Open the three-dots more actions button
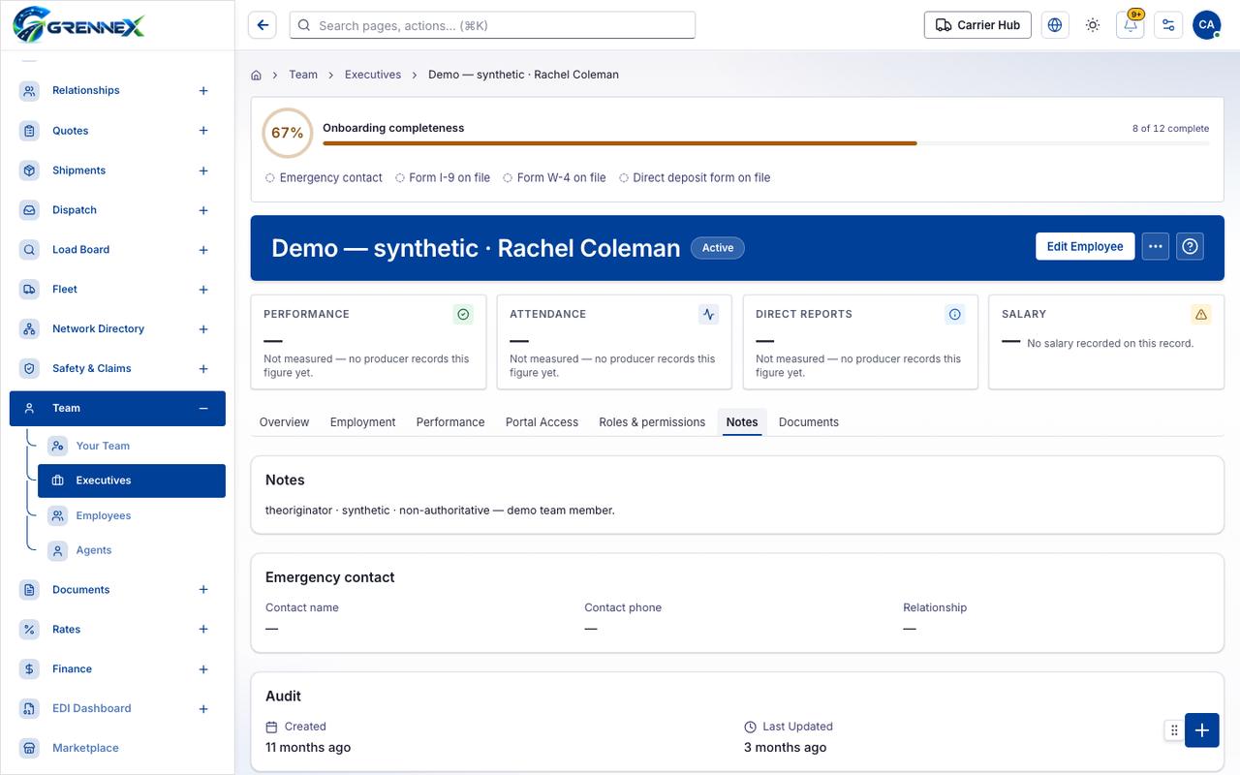Viewport: 1240px width, 775px height. tap(1155, 247)
